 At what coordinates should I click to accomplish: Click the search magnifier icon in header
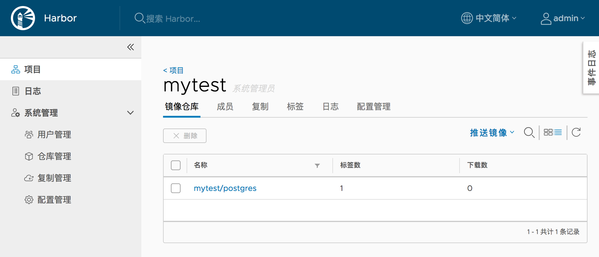pos(139,18)
